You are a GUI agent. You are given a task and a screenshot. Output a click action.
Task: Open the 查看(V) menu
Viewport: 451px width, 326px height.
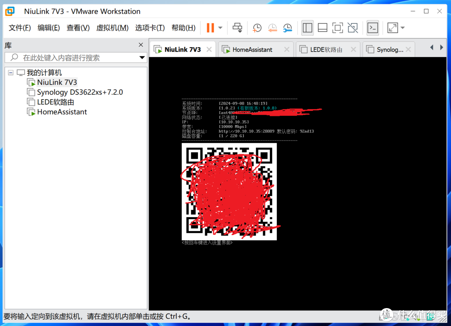(78, 28)
